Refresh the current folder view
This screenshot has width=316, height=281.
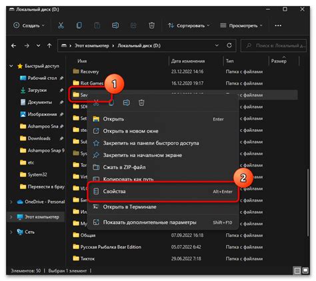(x=229, y=45)
